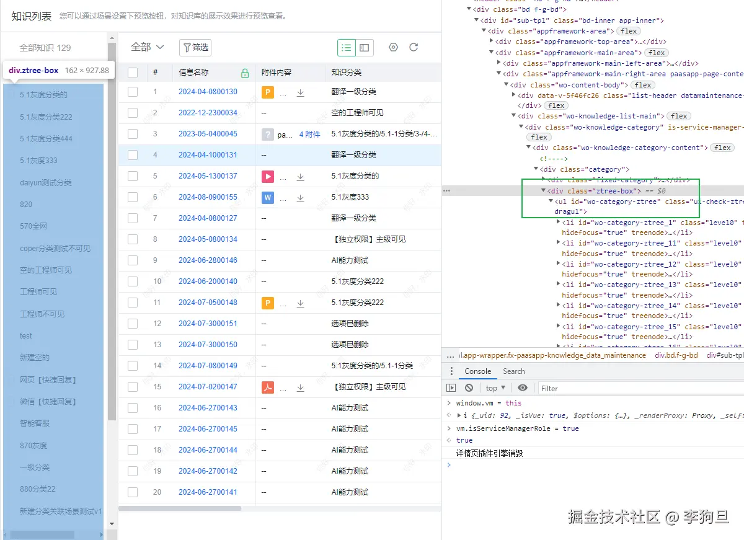Toggle the console sidebar icon in DevTools
The image size is (744, 540).
pyautogui.click(x=451, y=388)
